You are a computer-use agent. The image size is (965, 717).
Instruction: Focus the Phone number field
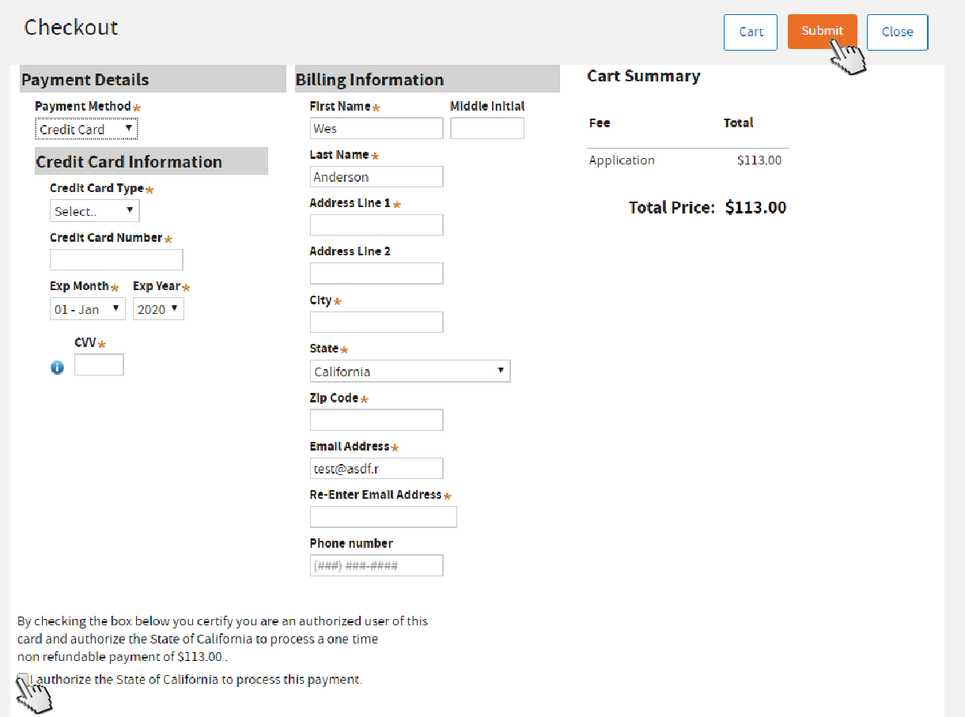tap(376, 565)
